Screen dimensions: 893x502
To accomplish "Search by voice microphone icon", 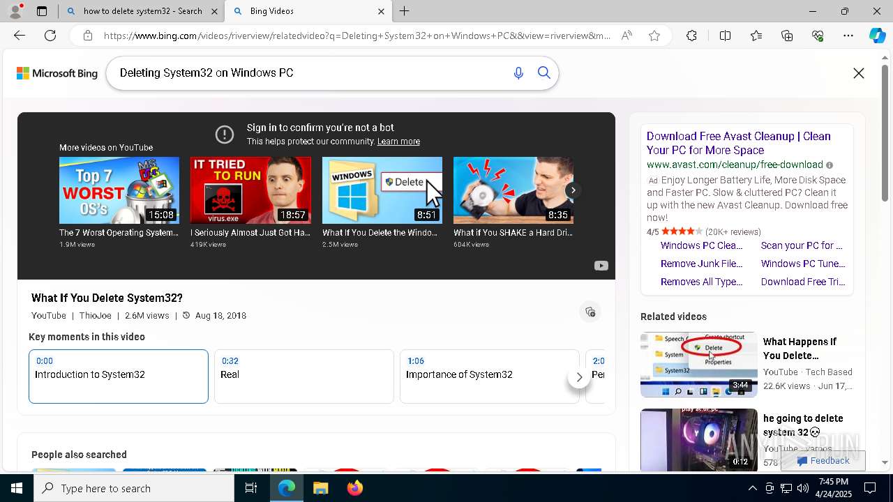I will coord(518,73).
